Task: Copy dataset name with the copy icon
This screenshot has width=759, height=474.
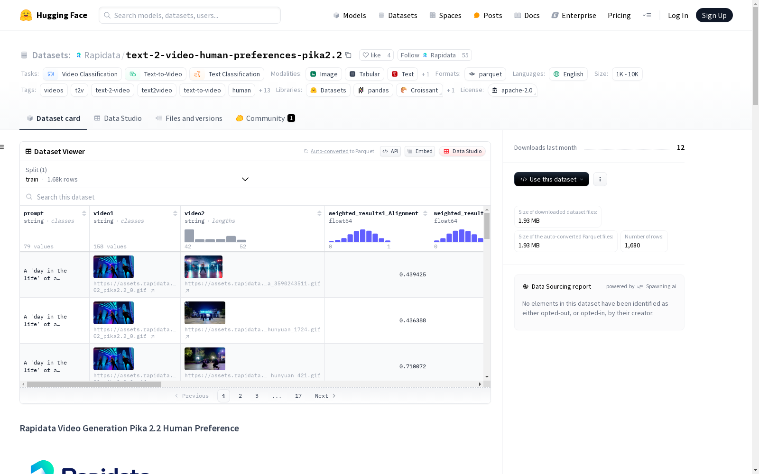Action: tap(348, 55)
